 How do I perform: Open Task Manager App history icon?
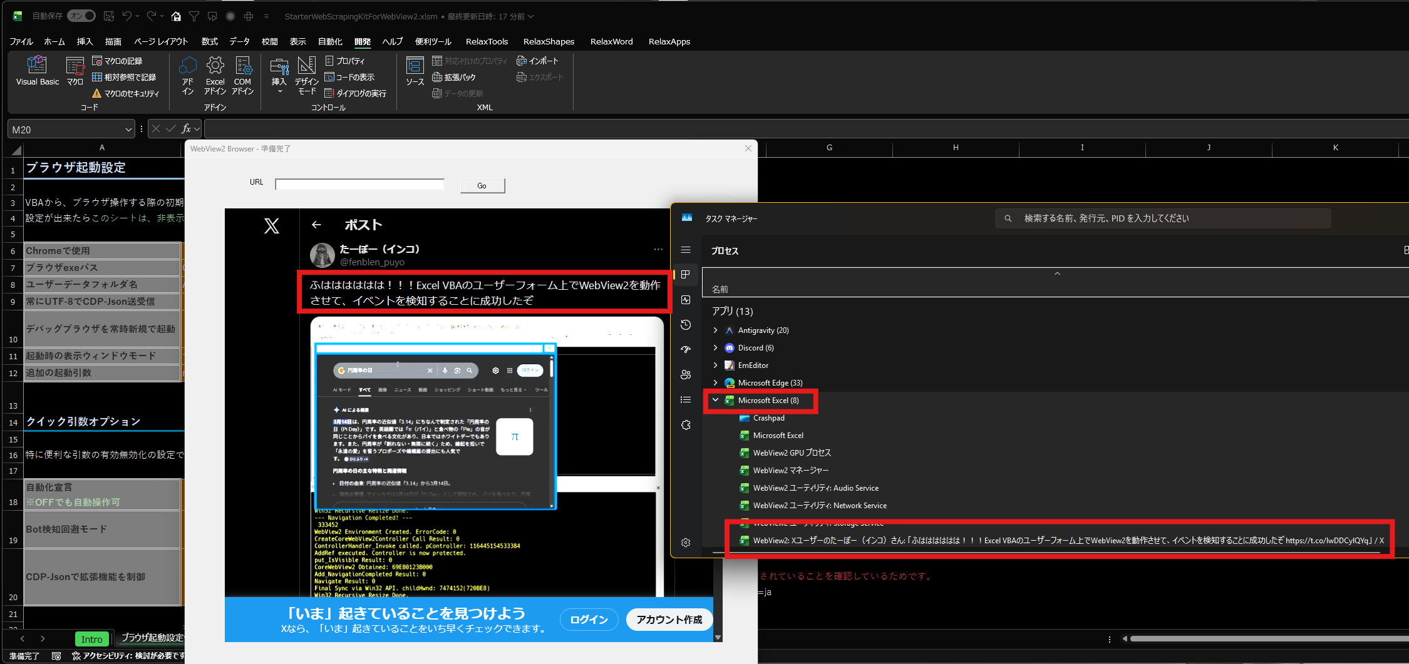686,325
